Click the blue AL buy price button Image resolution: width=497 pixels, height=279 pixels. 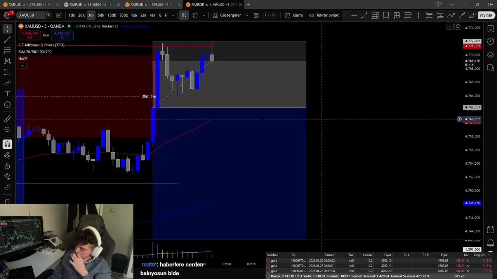click(62, 35)
